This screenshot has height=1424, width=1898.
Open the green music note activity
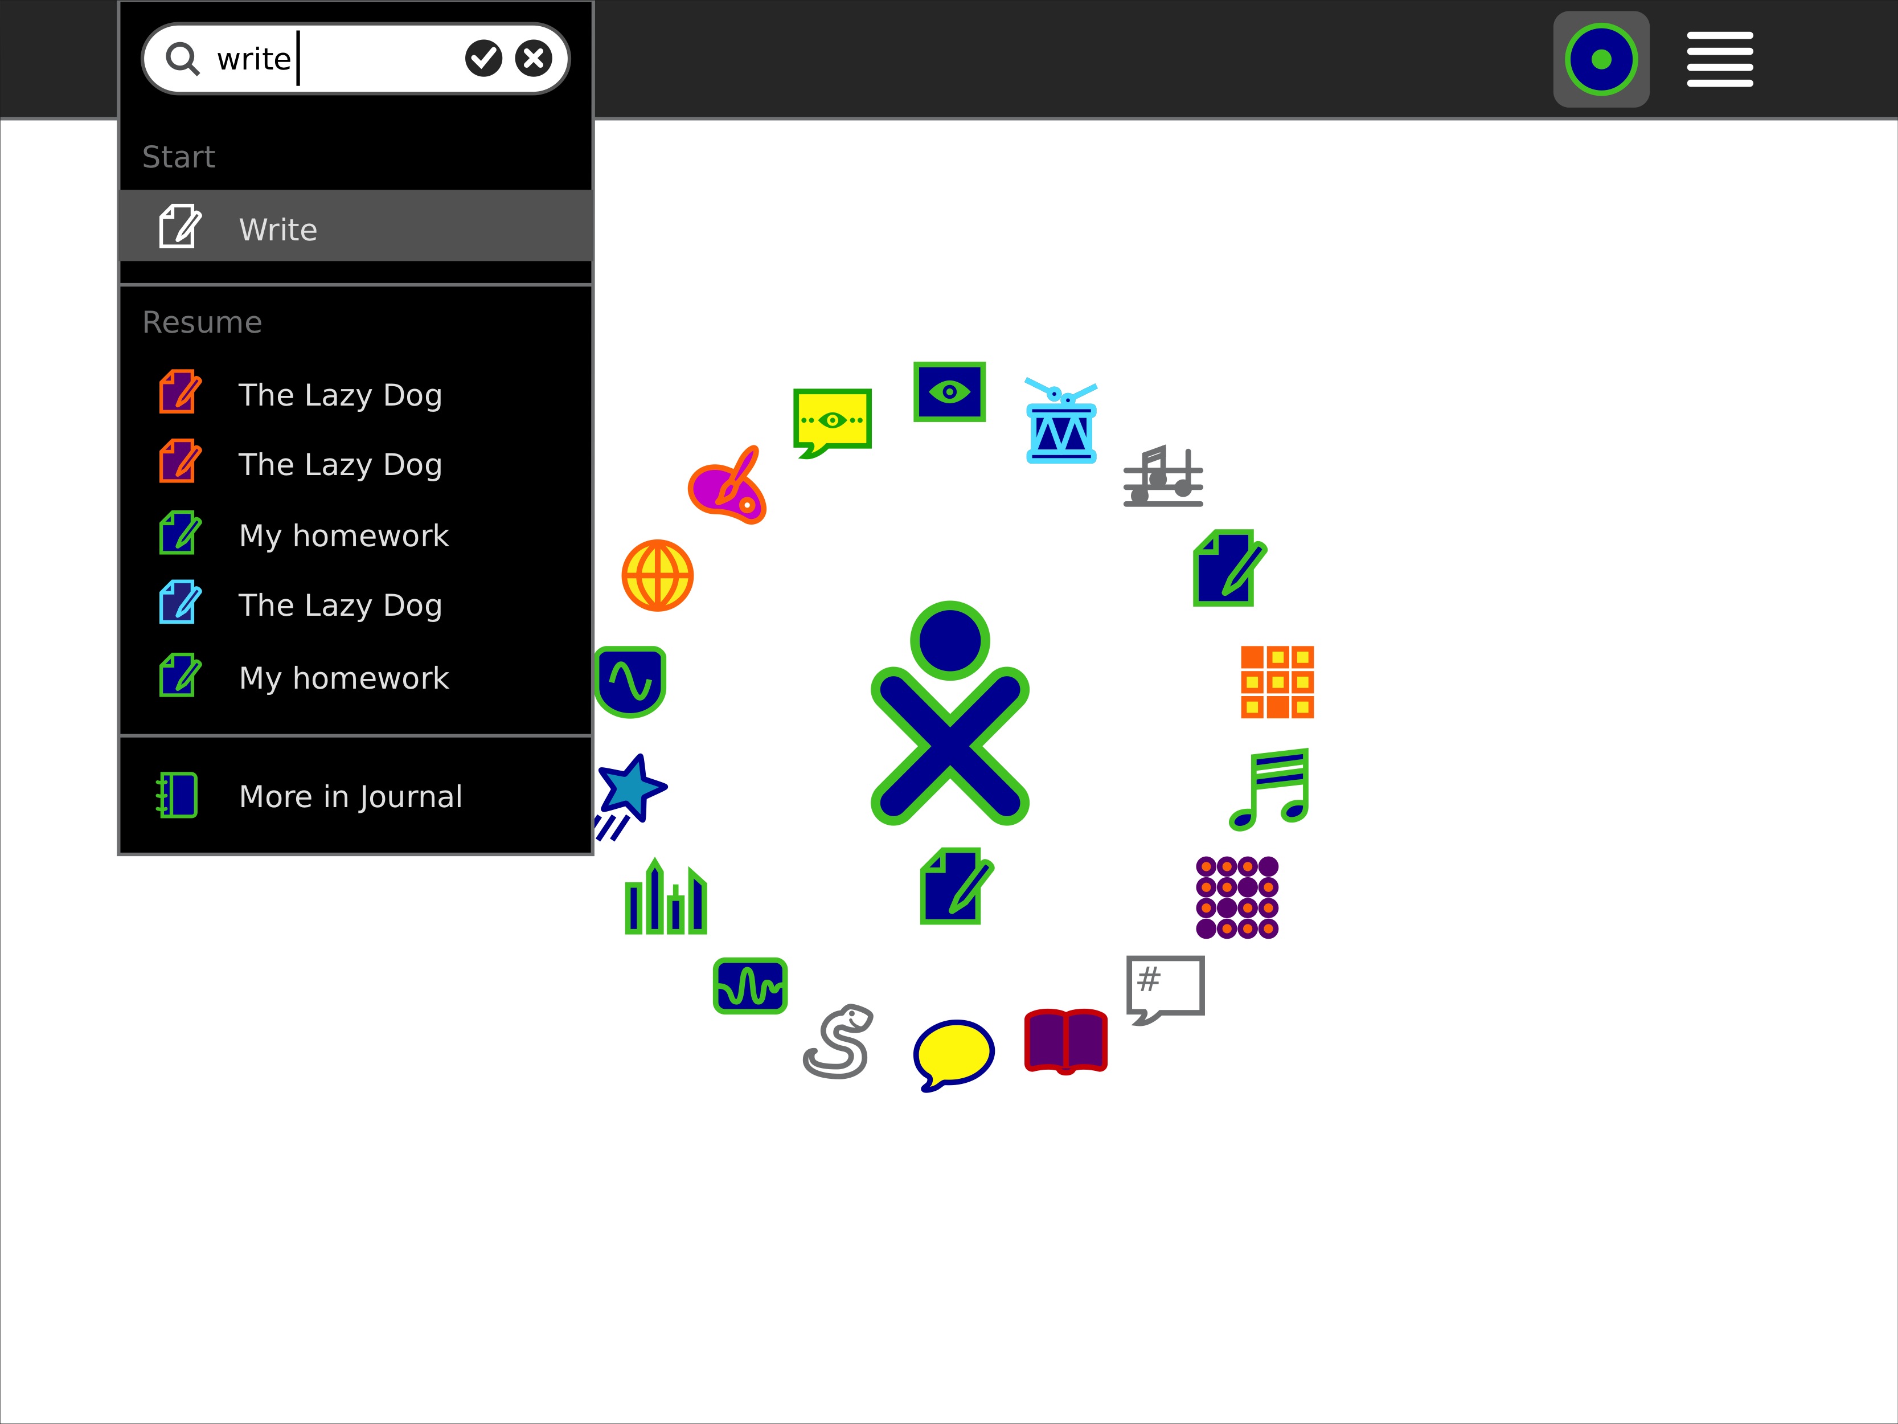1269,789
